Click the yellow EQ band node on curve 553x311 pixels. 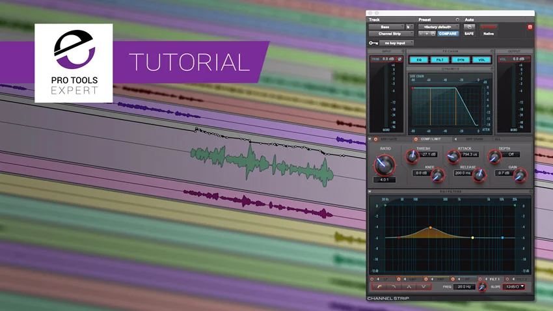(x=472, y=237)
